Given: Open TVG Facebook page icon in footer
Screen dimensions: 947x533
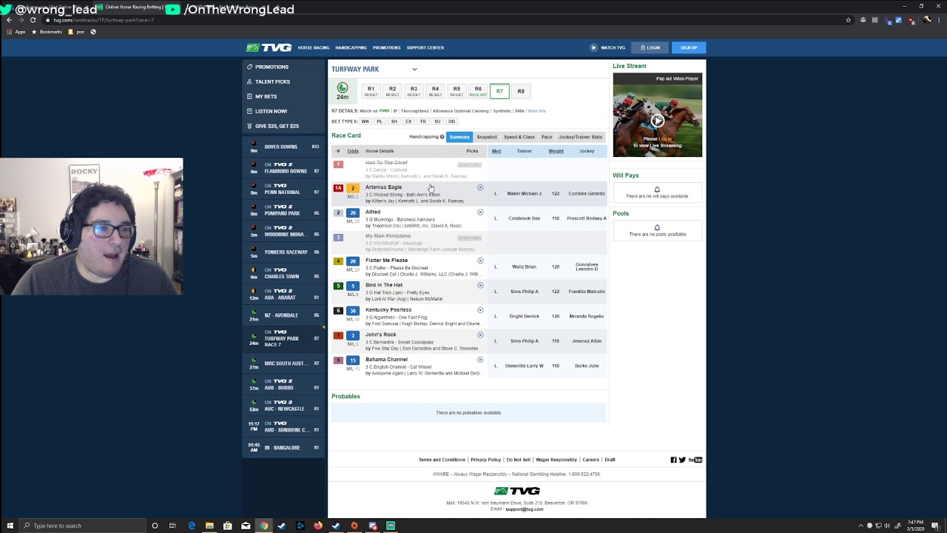Looking at the screenshot, I should [x=673, y=460].
